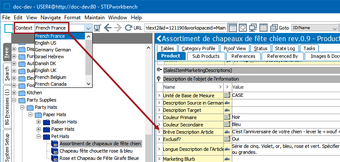Open the Goto ID/Name dropdown
The width and height of the screenshot is (340, 162).
click(334, 28)
